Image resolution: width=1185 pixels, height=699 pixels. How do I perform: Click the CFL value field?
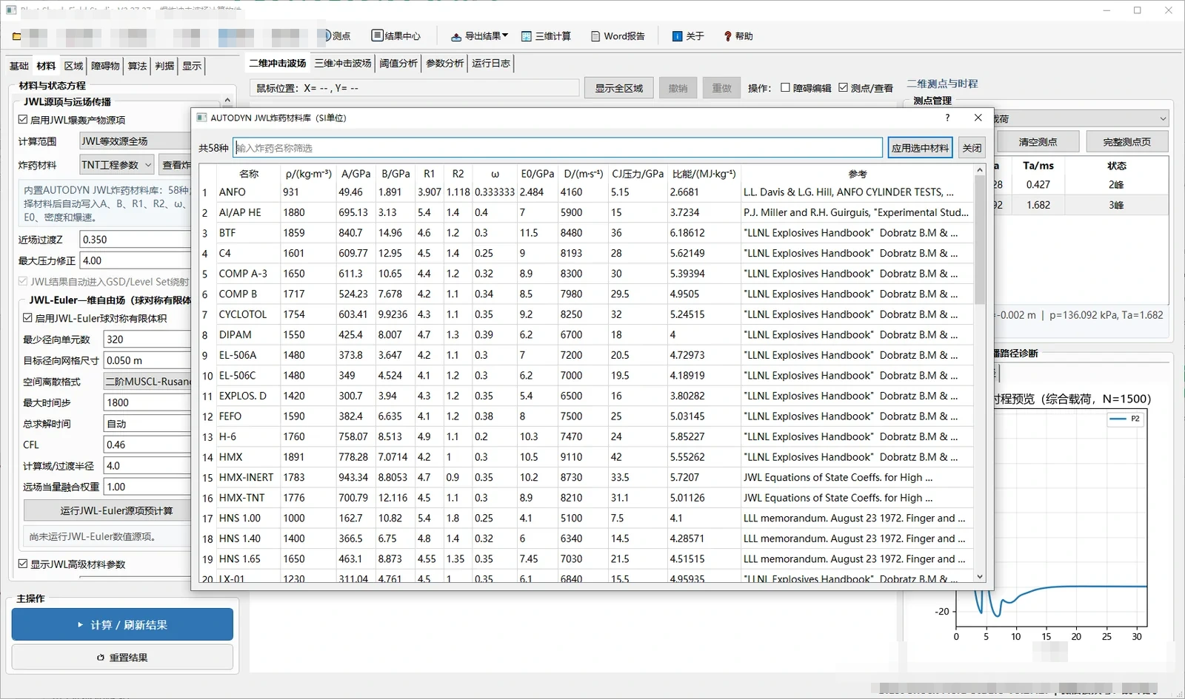tap(147, 445)
